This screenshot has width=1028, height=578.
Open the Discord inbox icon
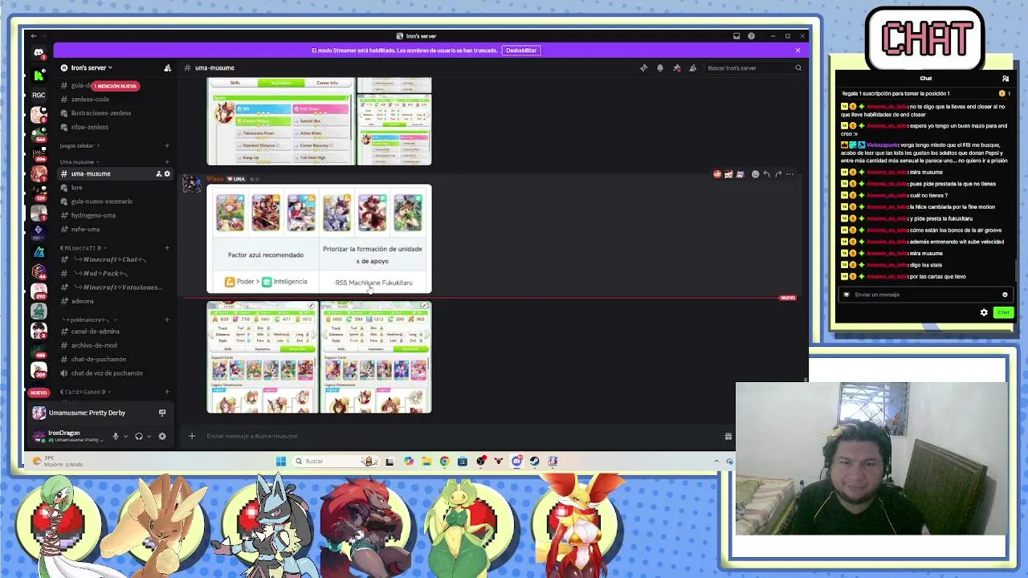point(736,36)
